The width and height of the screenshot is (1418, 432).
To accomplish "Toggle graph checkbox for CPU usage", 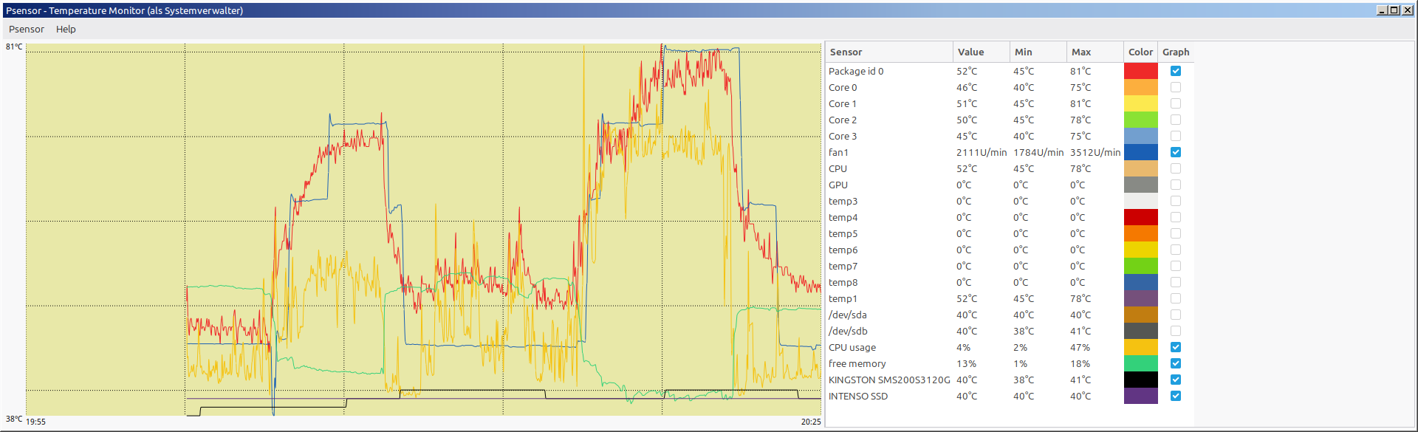I will pyautogui.click(x=1176, y=347).
